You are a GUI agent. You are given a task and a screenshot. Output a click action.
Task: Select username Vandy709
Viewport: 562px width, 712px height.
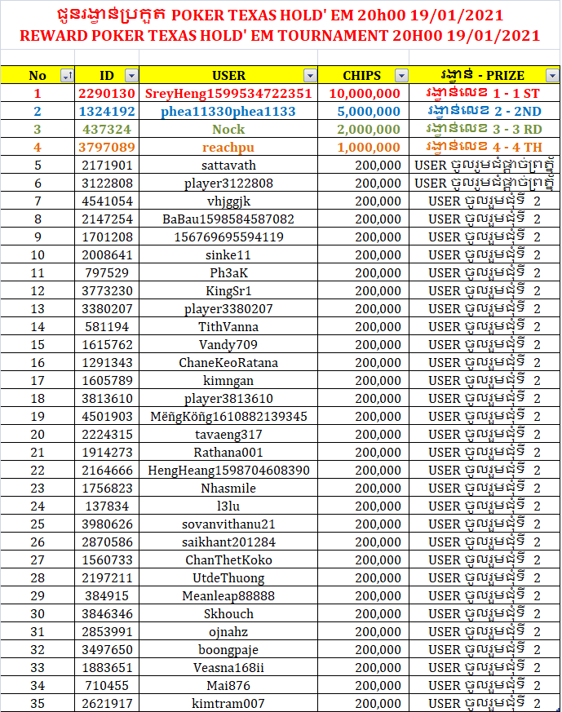tap(228, 345)
